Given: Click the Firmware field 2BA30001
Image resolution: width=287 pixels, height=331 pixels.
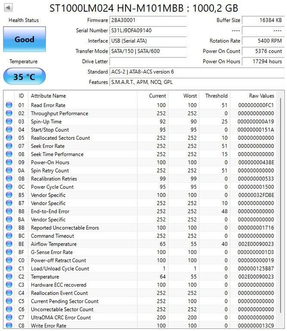Looking at the screenshot, I should [x=148, y=20].
